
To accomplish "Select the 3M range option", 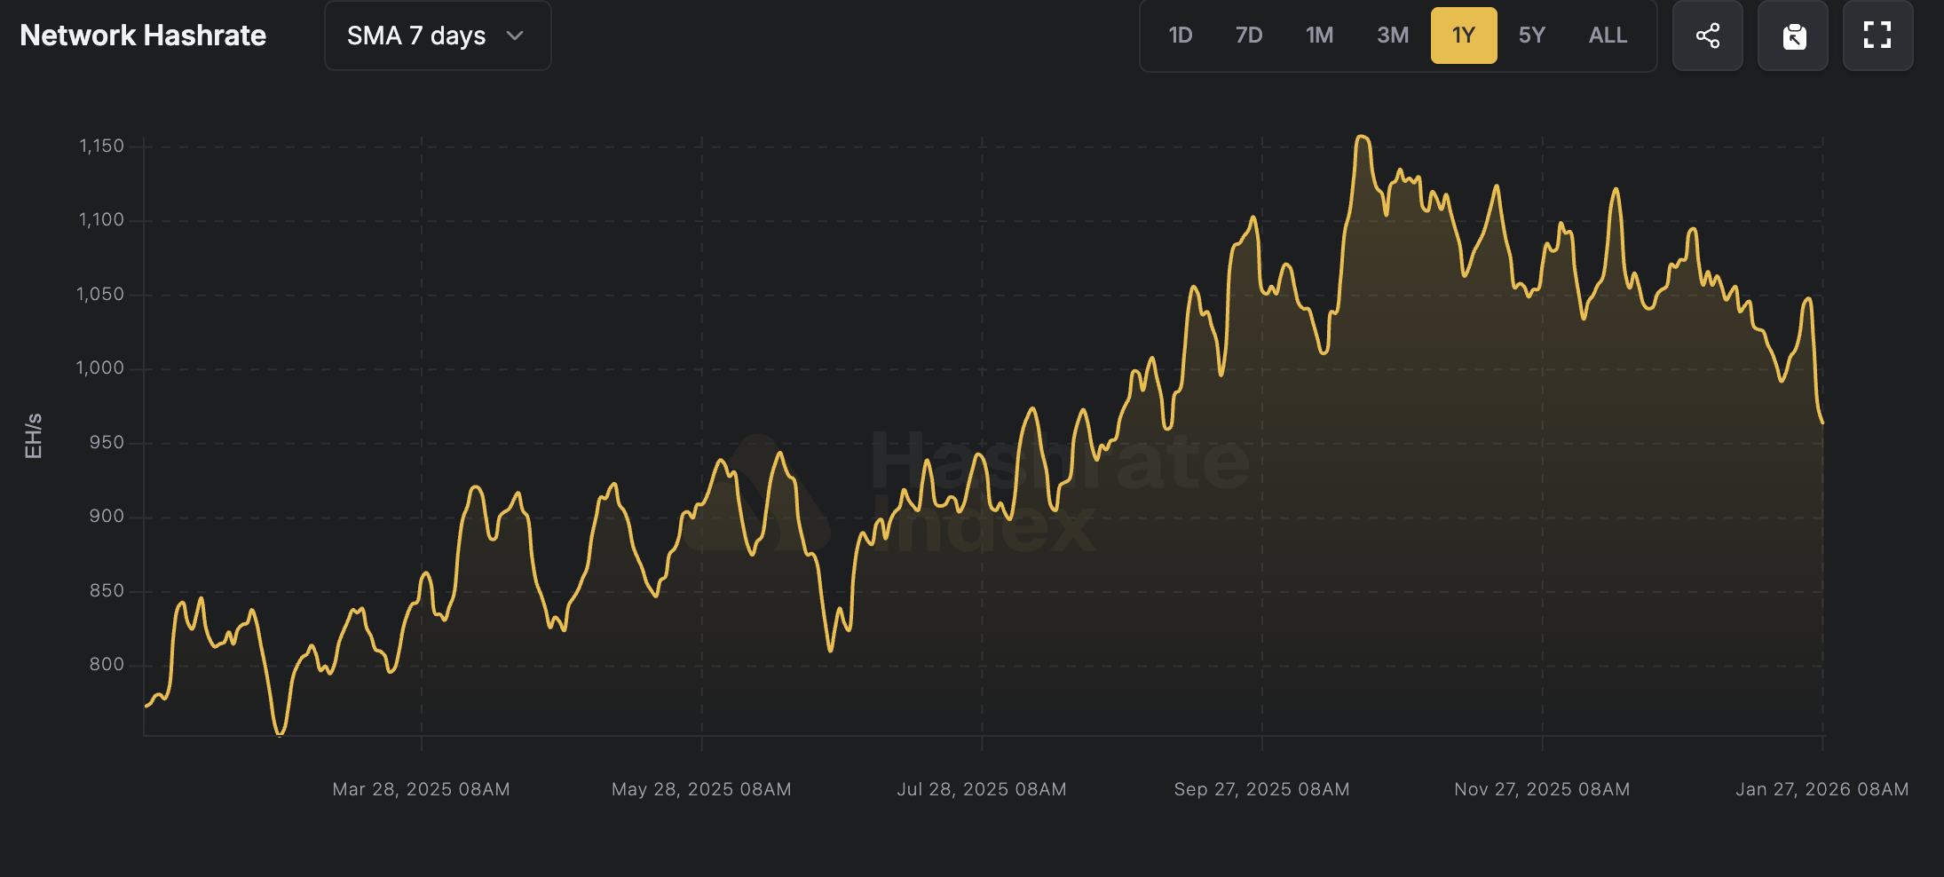I will point(1392,36).
